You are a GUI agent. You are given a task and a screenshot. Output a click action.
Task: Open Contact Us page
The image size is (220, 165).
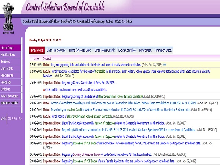click(7, 69)
